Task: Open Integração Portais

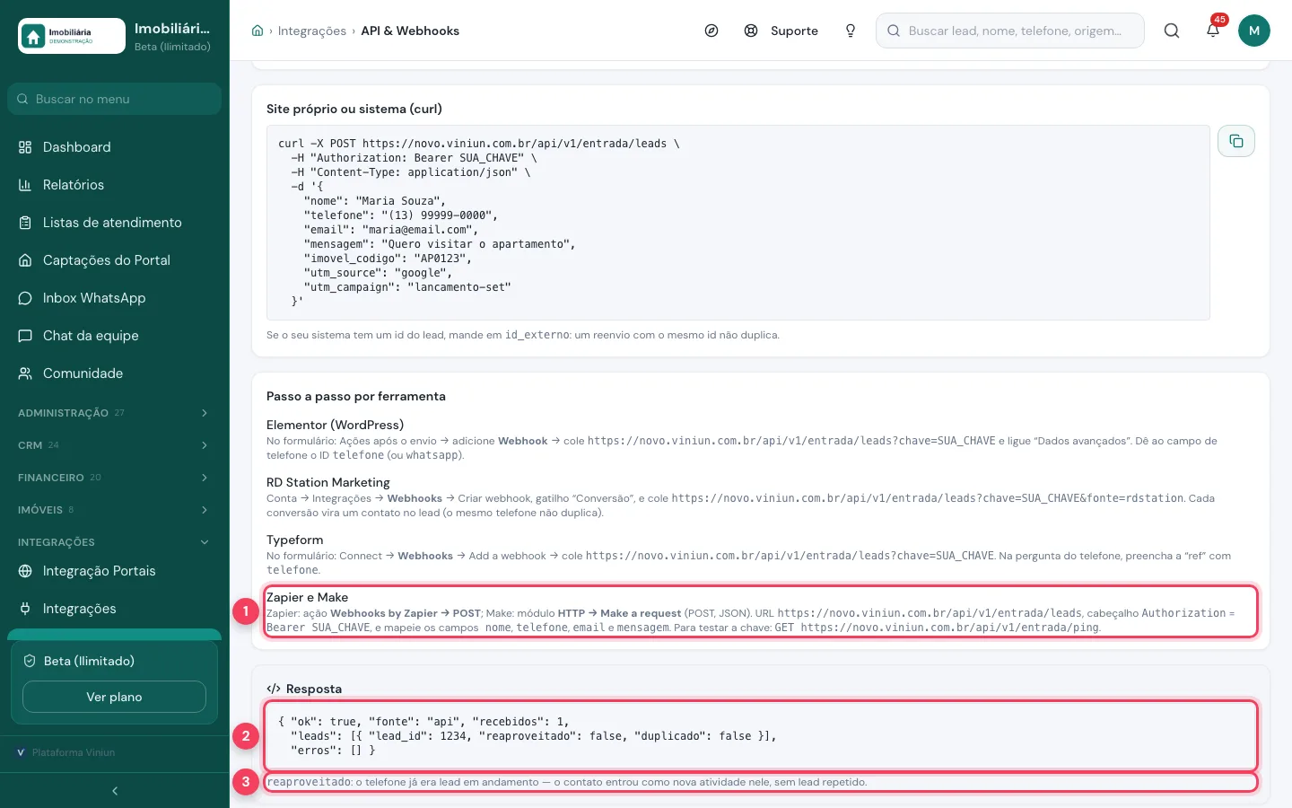Action: (x=115, y=571)
